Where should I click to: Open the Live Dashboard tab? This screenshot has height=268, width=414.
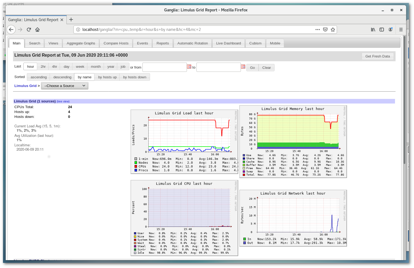click(228, 43)
